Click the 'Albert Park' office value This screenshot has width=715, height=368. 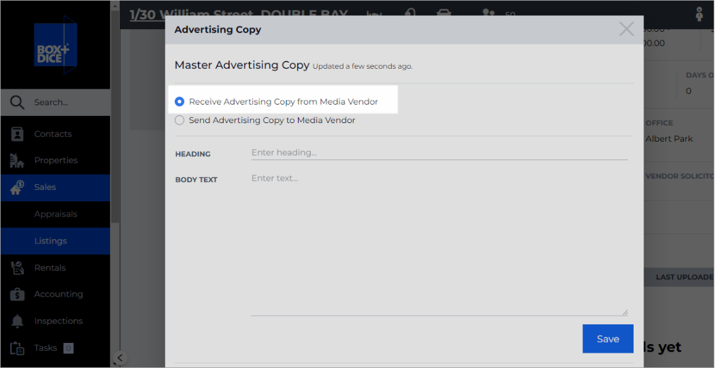pyautogui.click(x=669, y=138)
